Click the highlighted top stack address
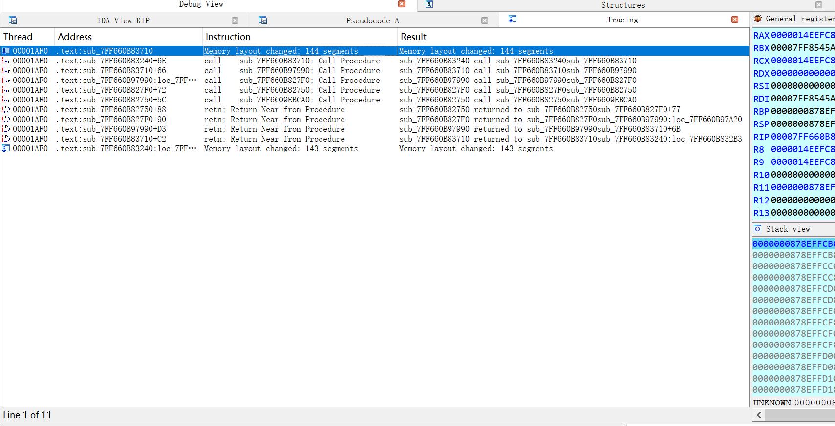Viewport: 835px width, 426px height. tap(793, 243)
